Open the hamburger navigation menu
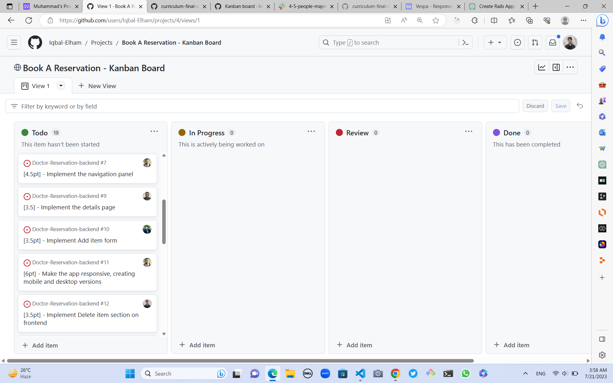 tap(14, 42)
